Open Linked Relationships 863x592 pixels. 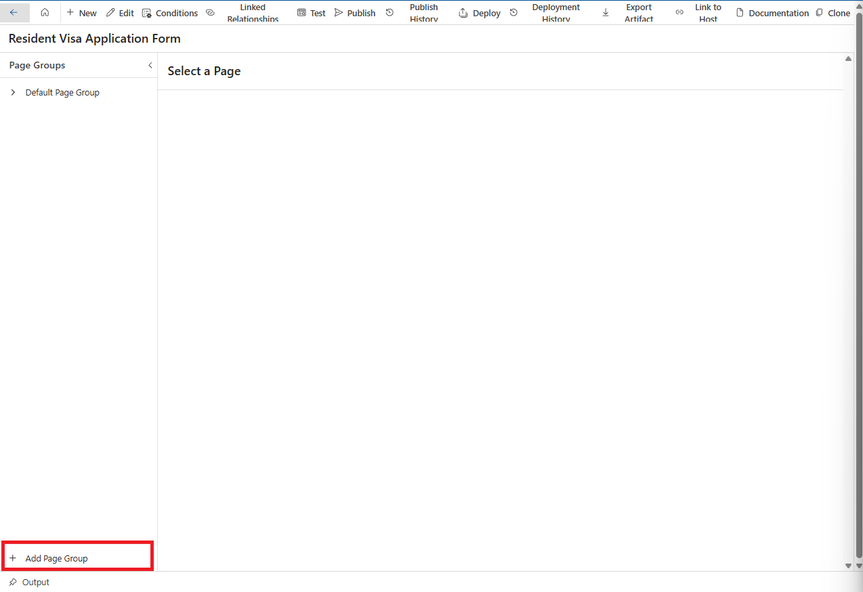pos(252,13)
